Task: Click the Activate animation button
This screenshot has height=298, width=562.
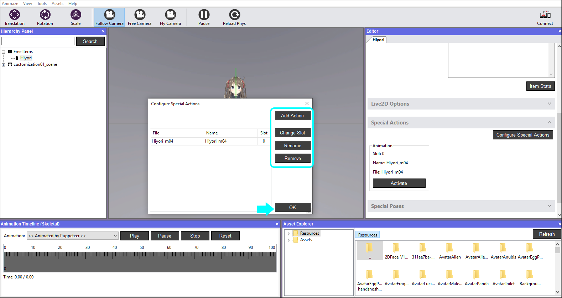Action: pos(399,183)
